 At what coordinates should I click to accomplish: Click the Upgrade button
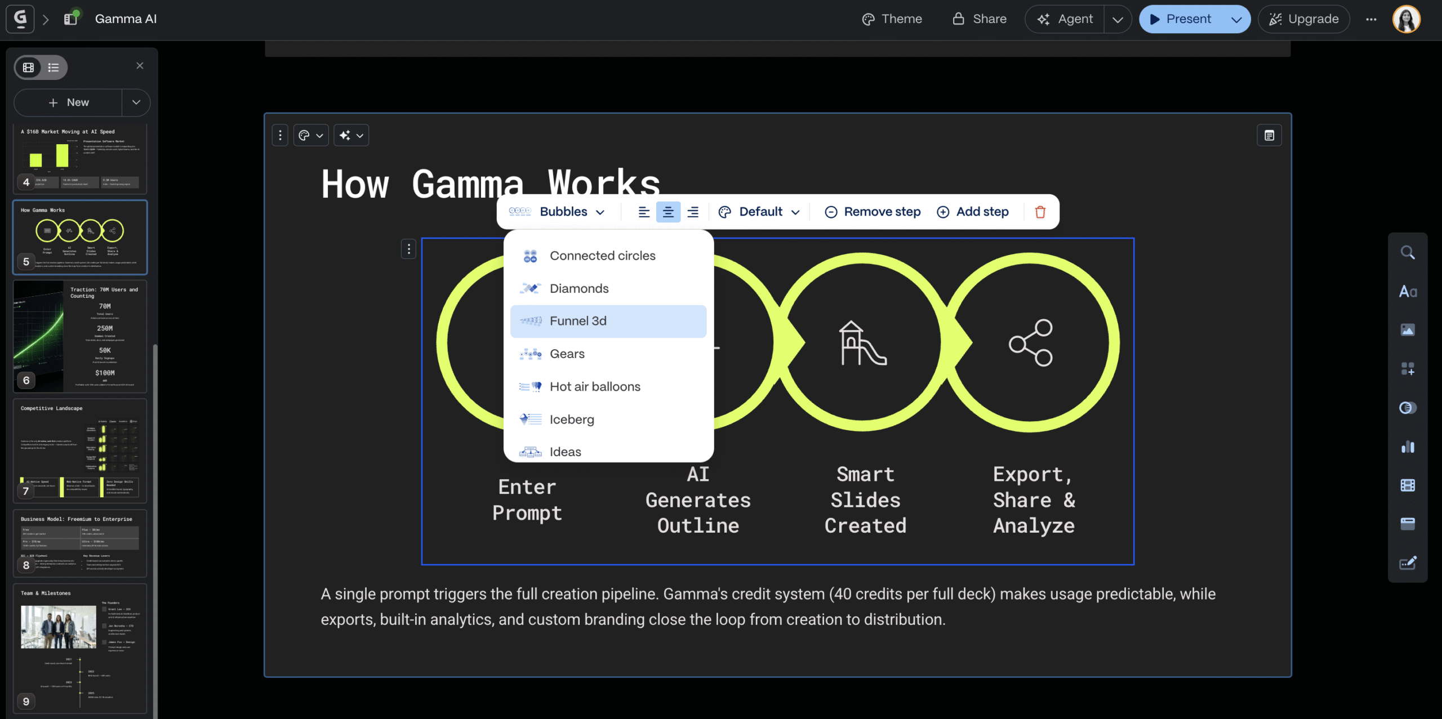pos(1304,19)
